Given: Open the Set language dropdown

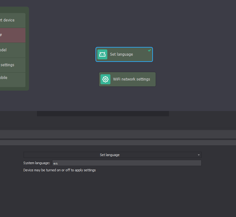Looking at the screenshot, I should point(113,155).
